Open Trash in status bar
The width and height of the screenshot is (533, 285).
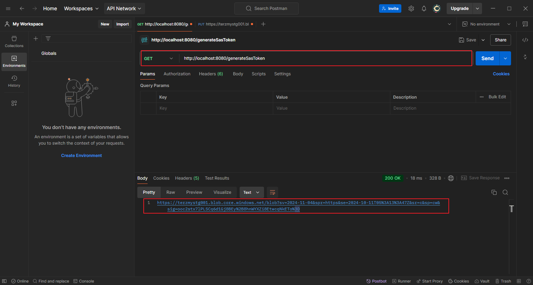tap(503, 281)
